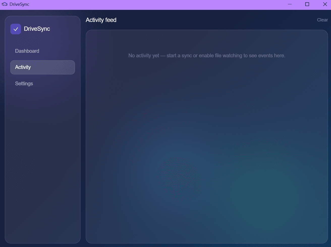
Task: Click the "Activity feed" heading
Action: [101, 20]
